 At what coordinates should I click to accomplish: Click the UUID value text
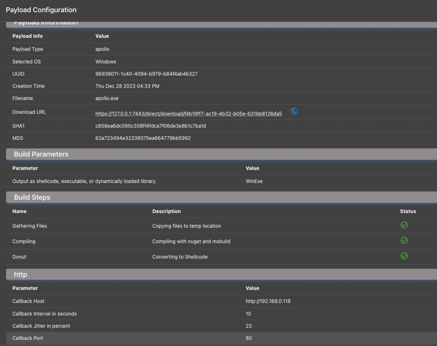click(x=146, y=74)
